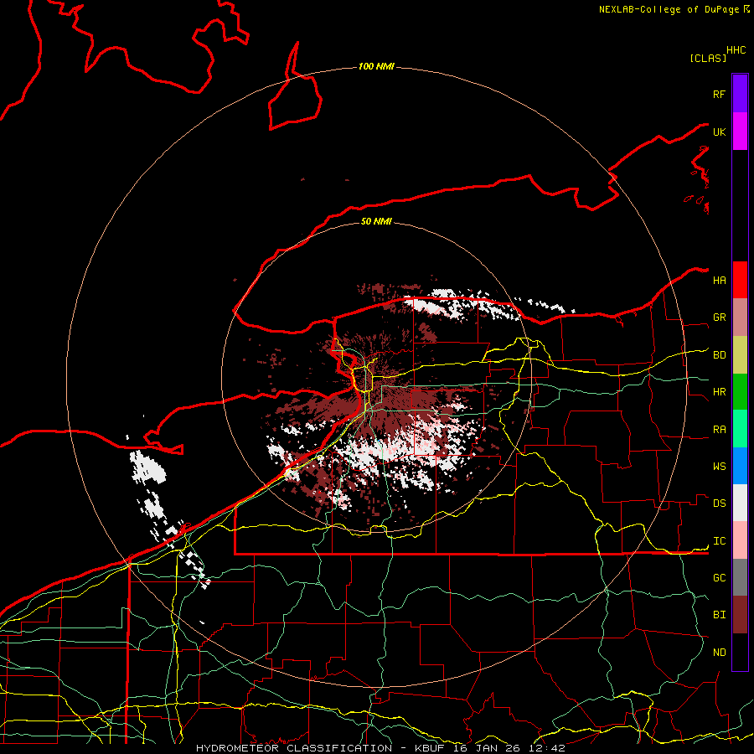Click the 100 NMI range ring label
The width and height of the screenshot is (754, 754).
376,66
